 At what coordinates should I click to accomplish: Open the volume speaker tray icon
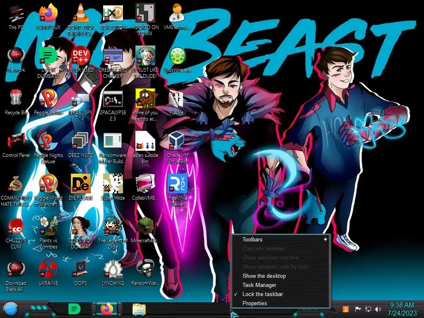[378, 309]
